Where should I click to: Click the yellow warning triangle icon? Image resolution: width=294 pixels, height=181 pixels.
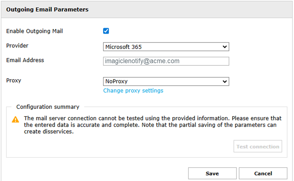(x=16, y=120)
